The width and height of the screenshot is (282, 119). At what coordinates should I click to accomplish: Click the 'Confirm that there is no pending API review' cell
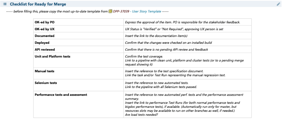188,49
